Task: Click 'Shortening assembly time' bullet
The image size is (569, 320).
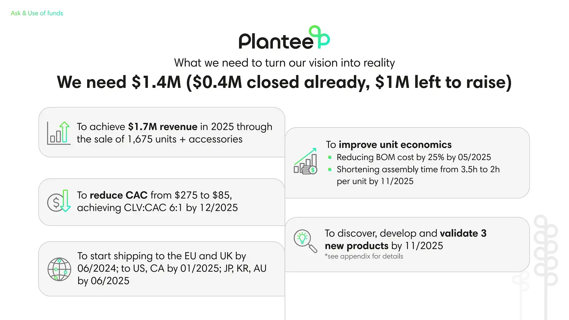Action: [x=418, y=175]
